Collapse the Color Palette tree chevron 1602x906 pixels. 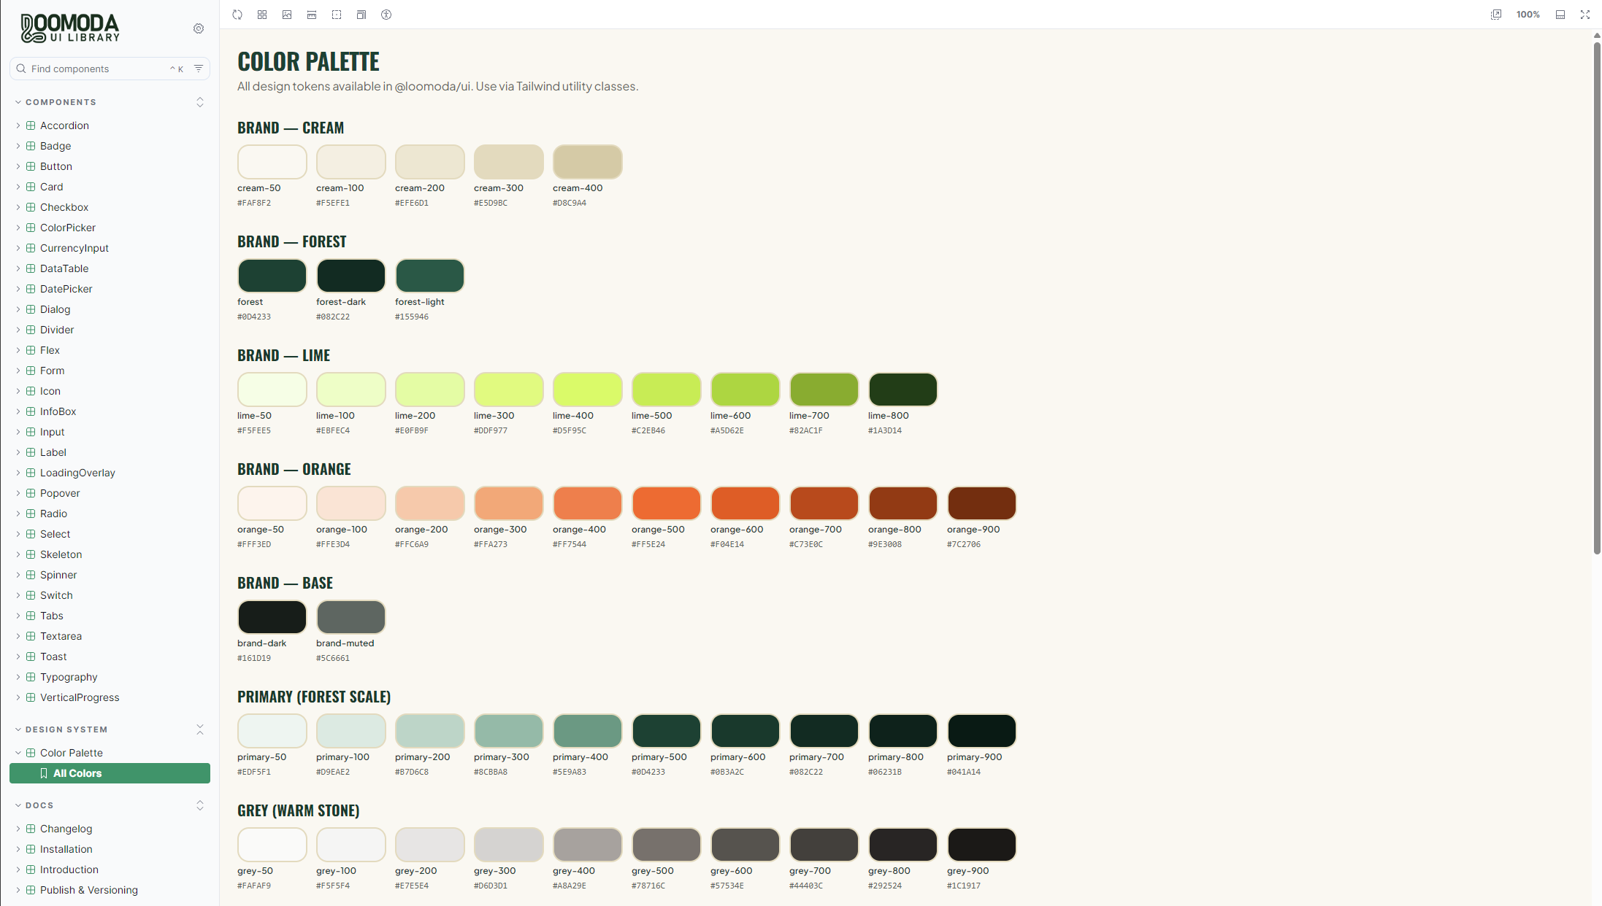(18, 753)
